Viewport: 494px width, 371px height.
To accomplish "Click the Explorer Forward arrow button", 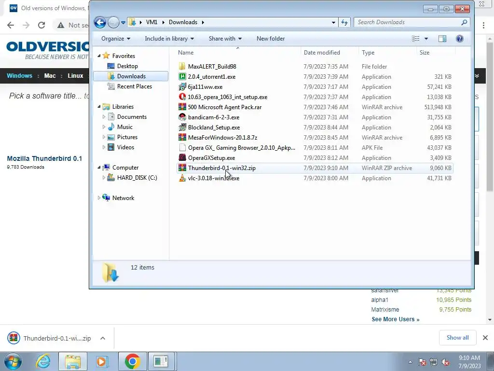I will (113, 22).
